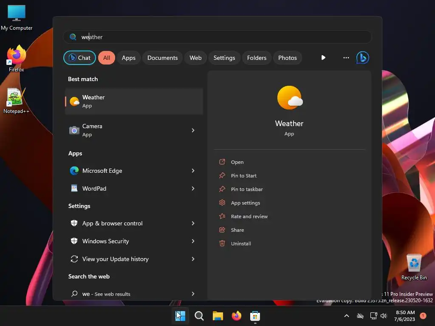Click the 'App & browser control' text
This screenshot has width=435, height=326.
click(x=112, y=223)
